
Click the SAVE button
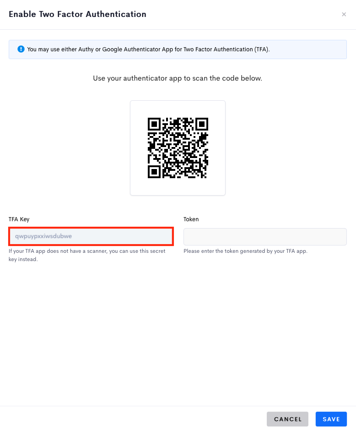pyautogui.click(x=331, y=419)
